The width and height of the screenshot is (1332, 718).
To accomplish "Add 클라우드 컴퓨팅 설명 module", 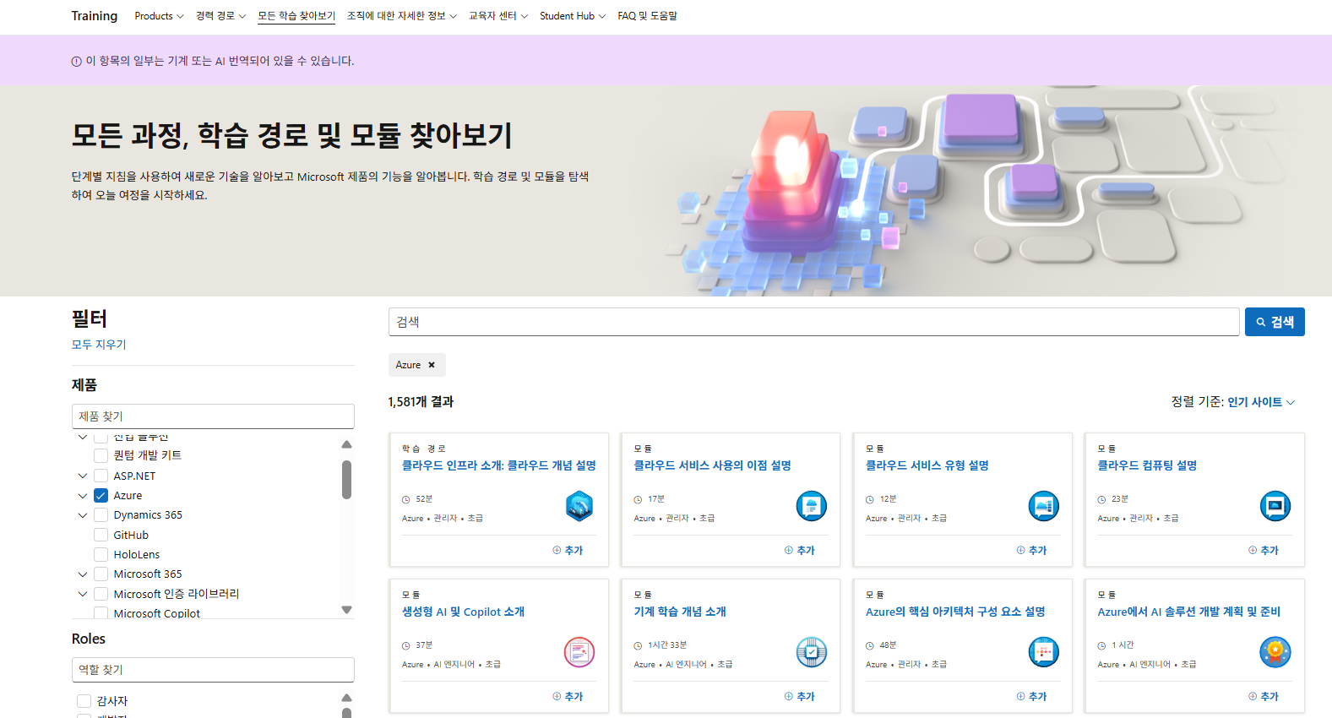I will pos(1264,550).
